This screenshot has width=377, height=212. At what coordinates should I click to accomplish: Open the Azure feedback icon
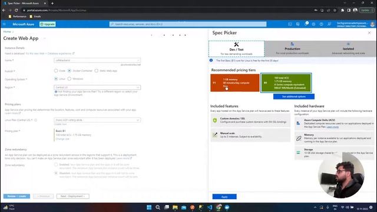[x=329, y=24]
